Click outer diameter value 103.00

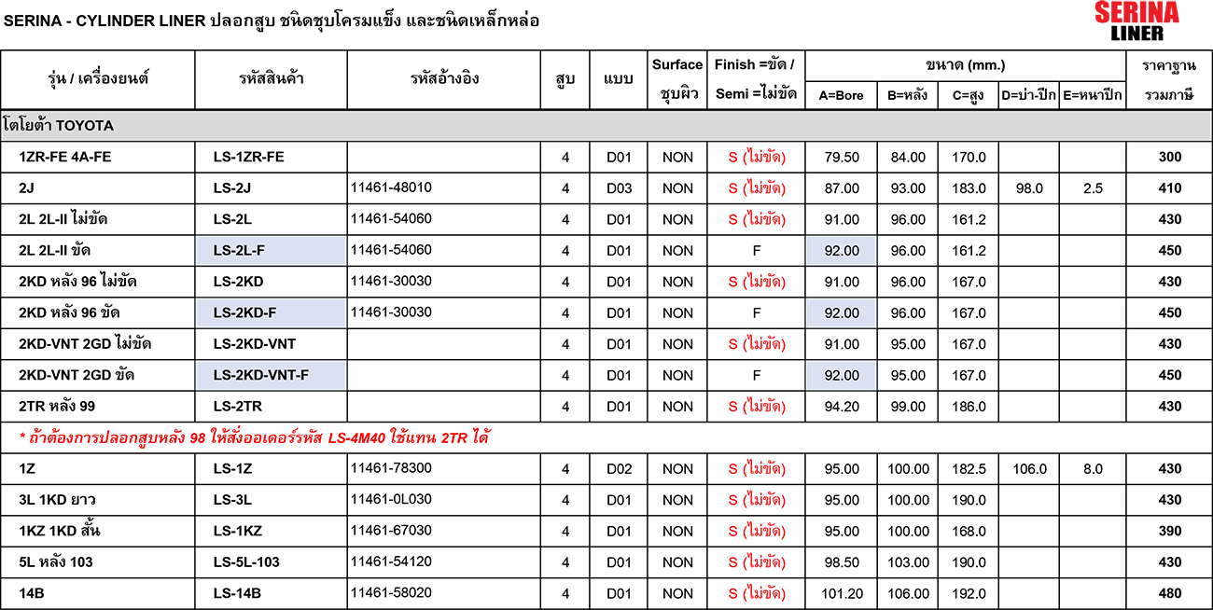point(908,562)
